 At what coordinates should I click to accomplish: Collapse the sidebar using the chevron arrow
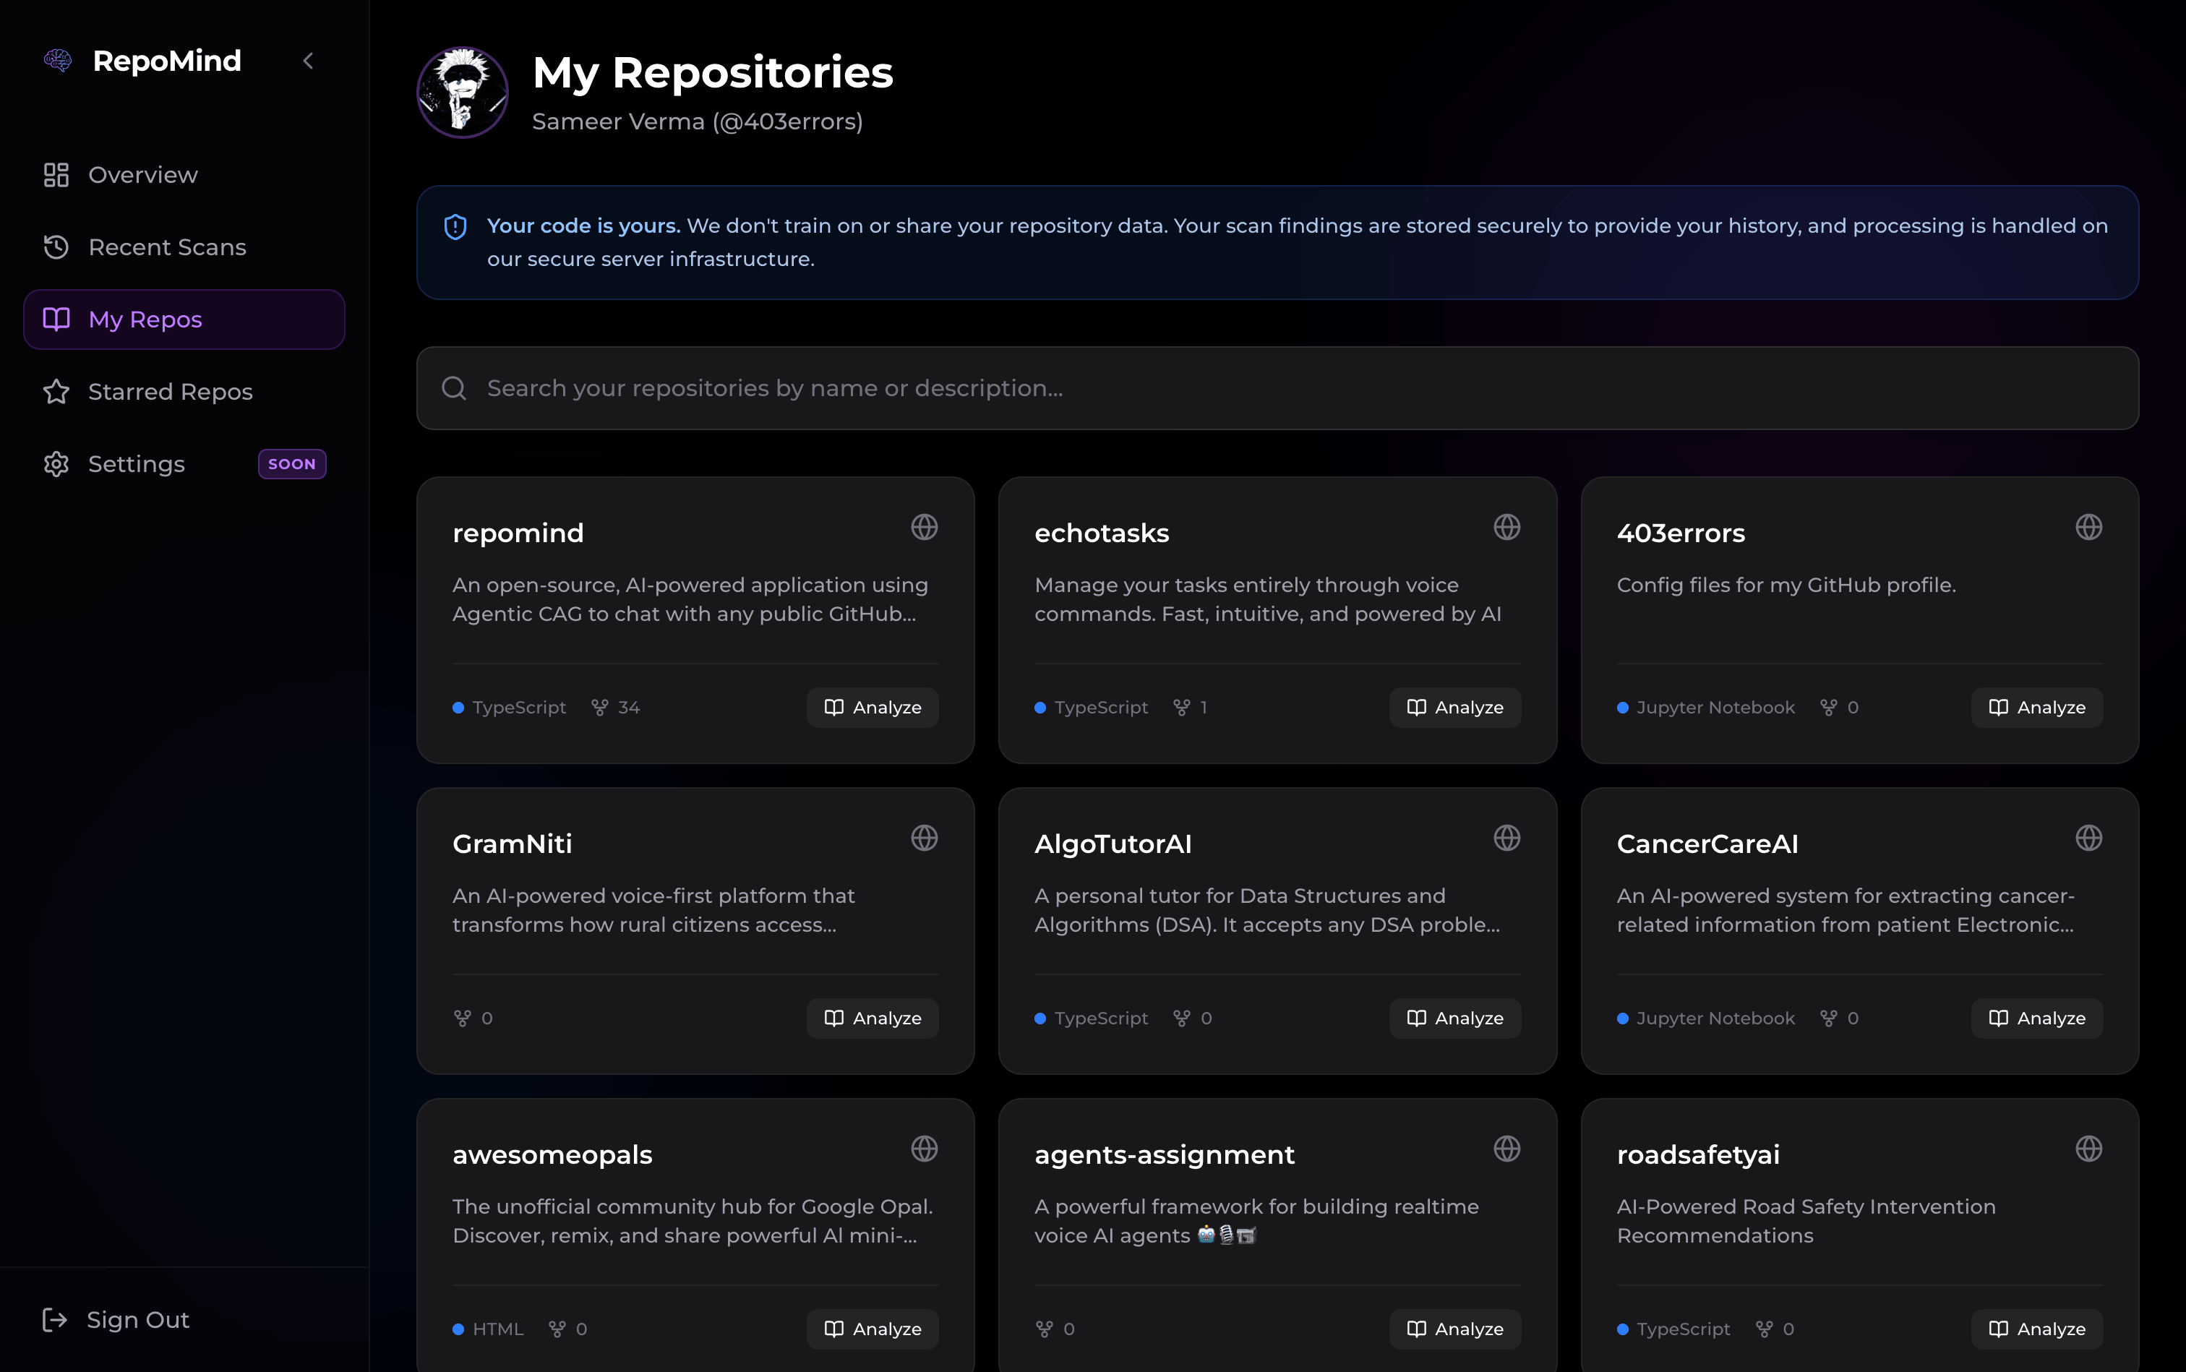pyautogui.click(x=308, y=61)
